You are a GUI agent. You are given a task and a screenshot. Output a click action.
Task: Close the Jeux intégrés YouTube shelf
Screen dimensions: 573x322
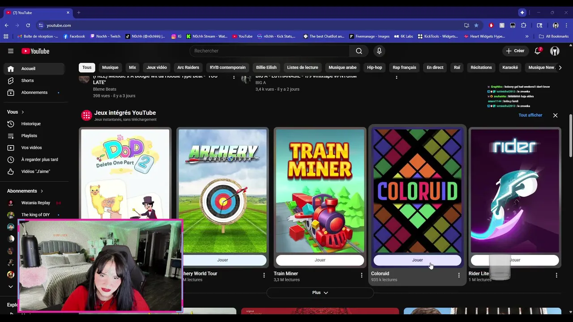tap(555, 115)
